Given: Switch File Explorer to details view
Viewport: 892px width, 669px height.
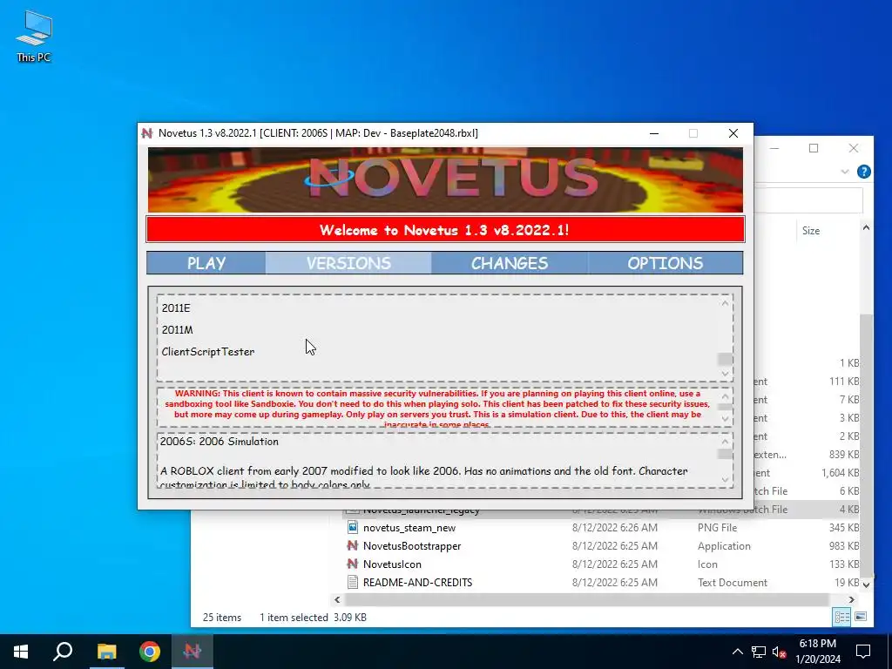Looking at the screenshot, I should pyautogui.click(x=841, y=617).
